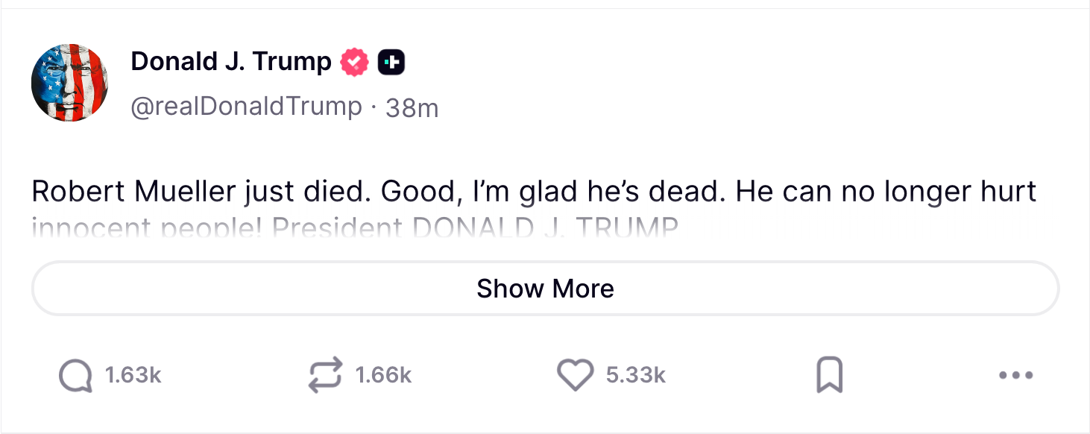1090x434 pixels.
Task: Click the 1.66k repost count
Action: click(x=383, y=375)
